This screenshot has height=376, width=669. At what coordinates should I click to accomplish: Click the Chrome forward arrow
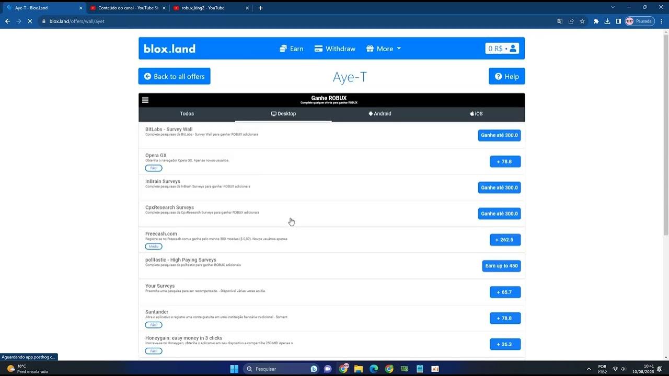19,21
